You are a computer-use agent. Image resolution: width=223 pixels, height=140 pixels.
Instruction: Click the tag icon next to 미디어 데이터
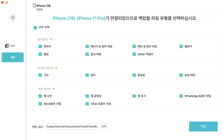(56, 68)
